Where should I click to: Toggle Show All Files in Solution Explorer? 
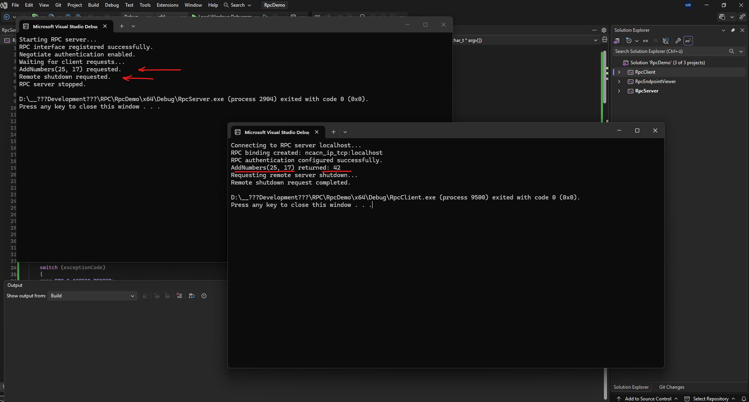(666, 41)
